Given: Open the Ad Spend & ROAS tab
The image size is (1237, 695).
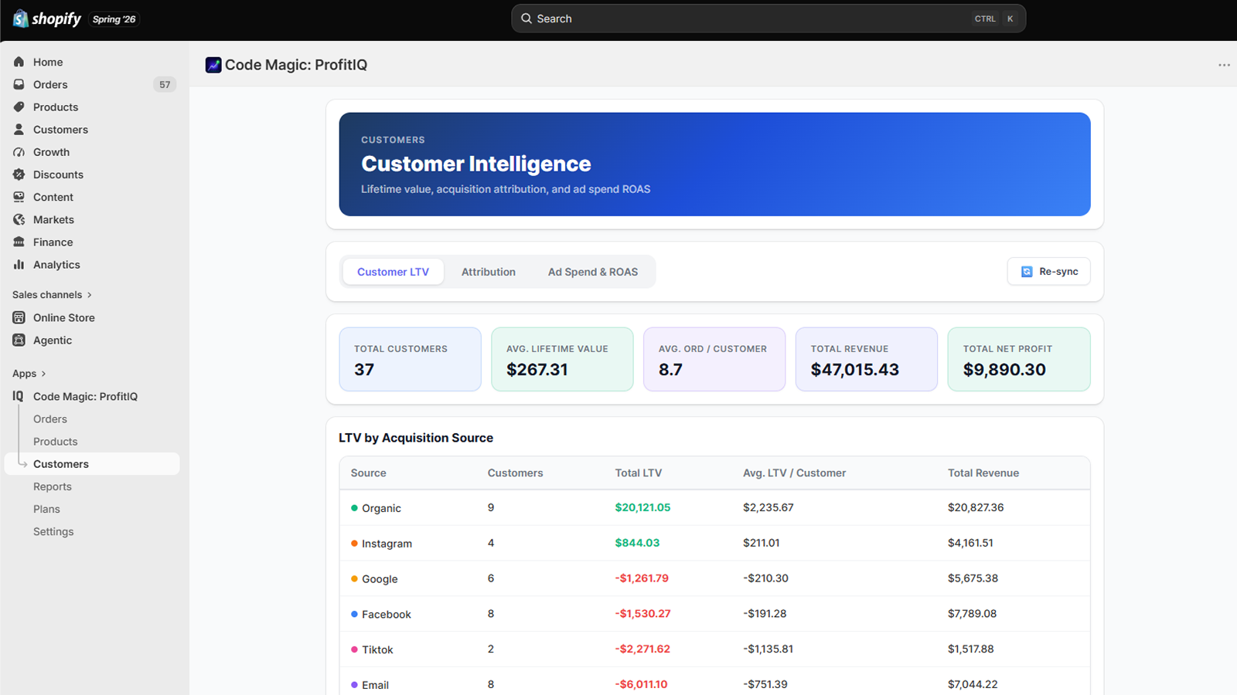Looking at the screenshot, I should tap(593, 272).
